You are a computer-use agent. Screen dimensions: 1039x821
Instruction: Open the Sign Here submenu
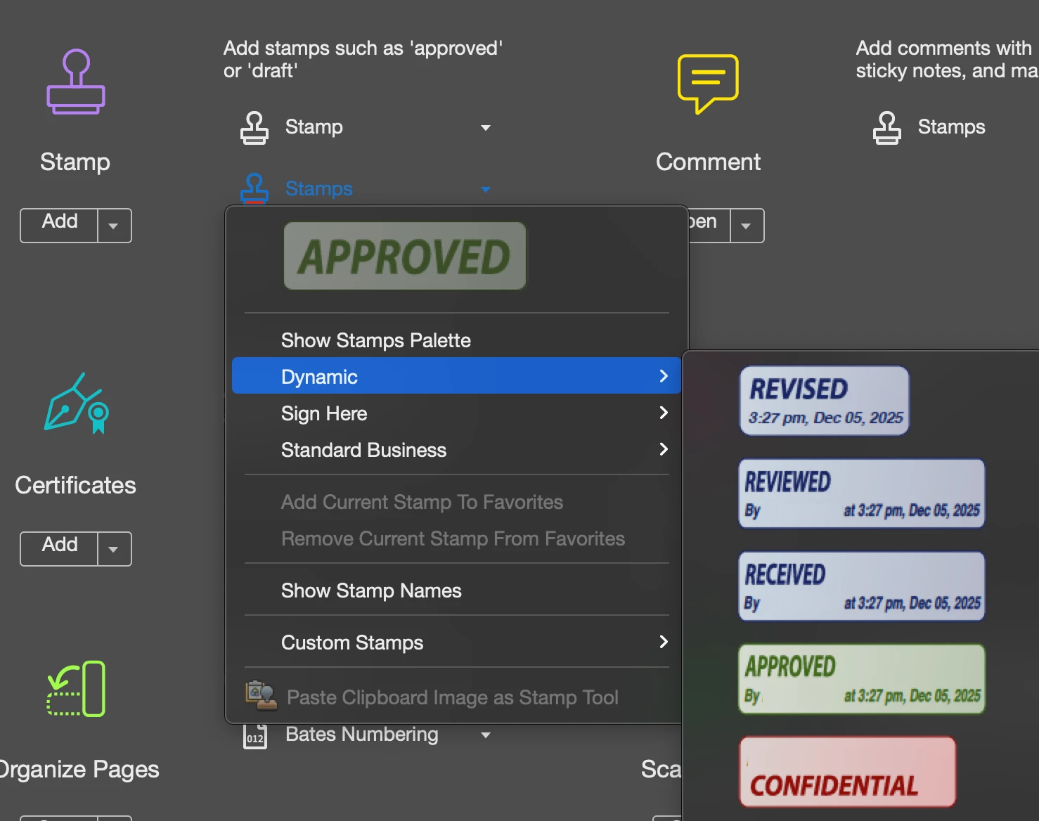coord(456,413)
